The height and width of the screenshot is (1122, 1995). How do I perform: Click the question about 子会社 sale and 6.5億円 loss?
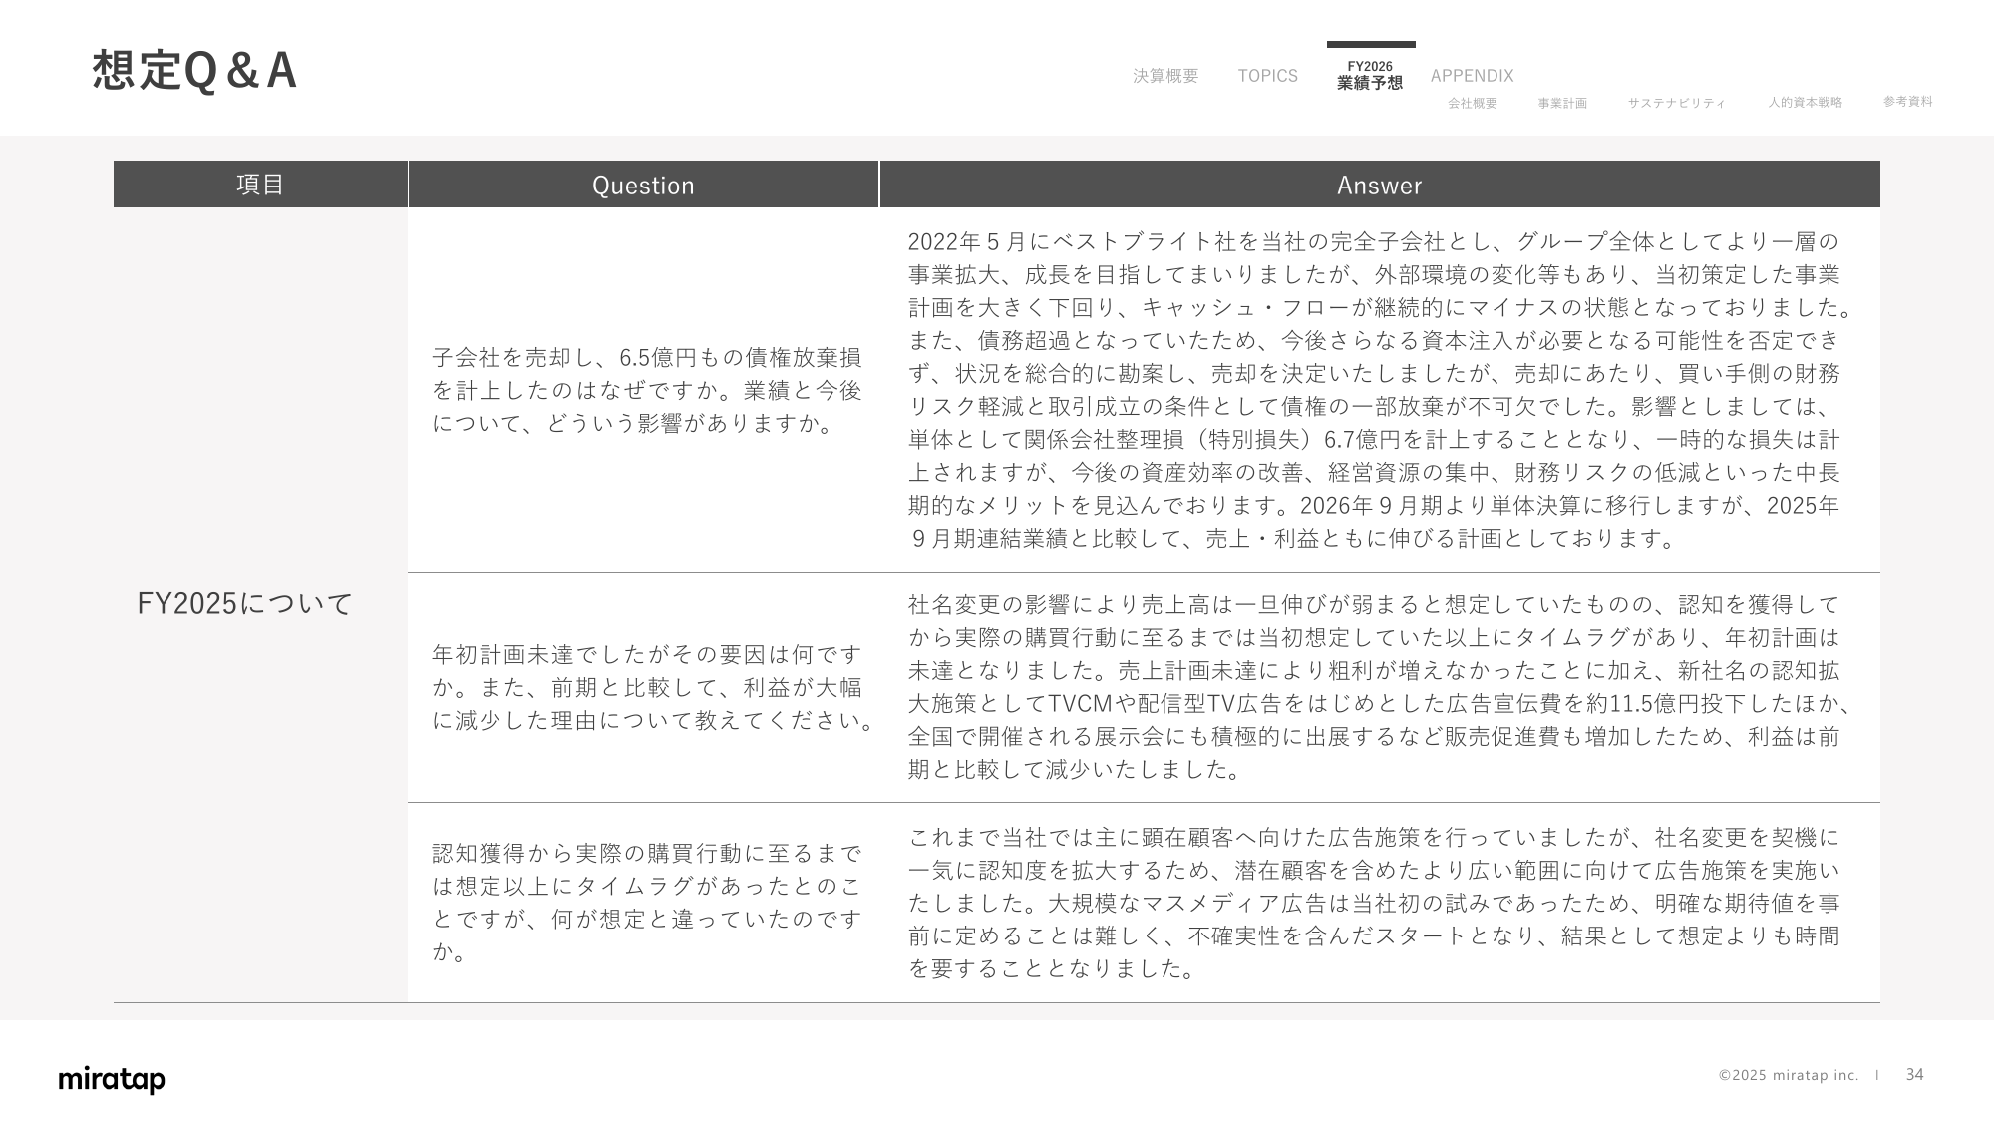(x=646, y=390)
